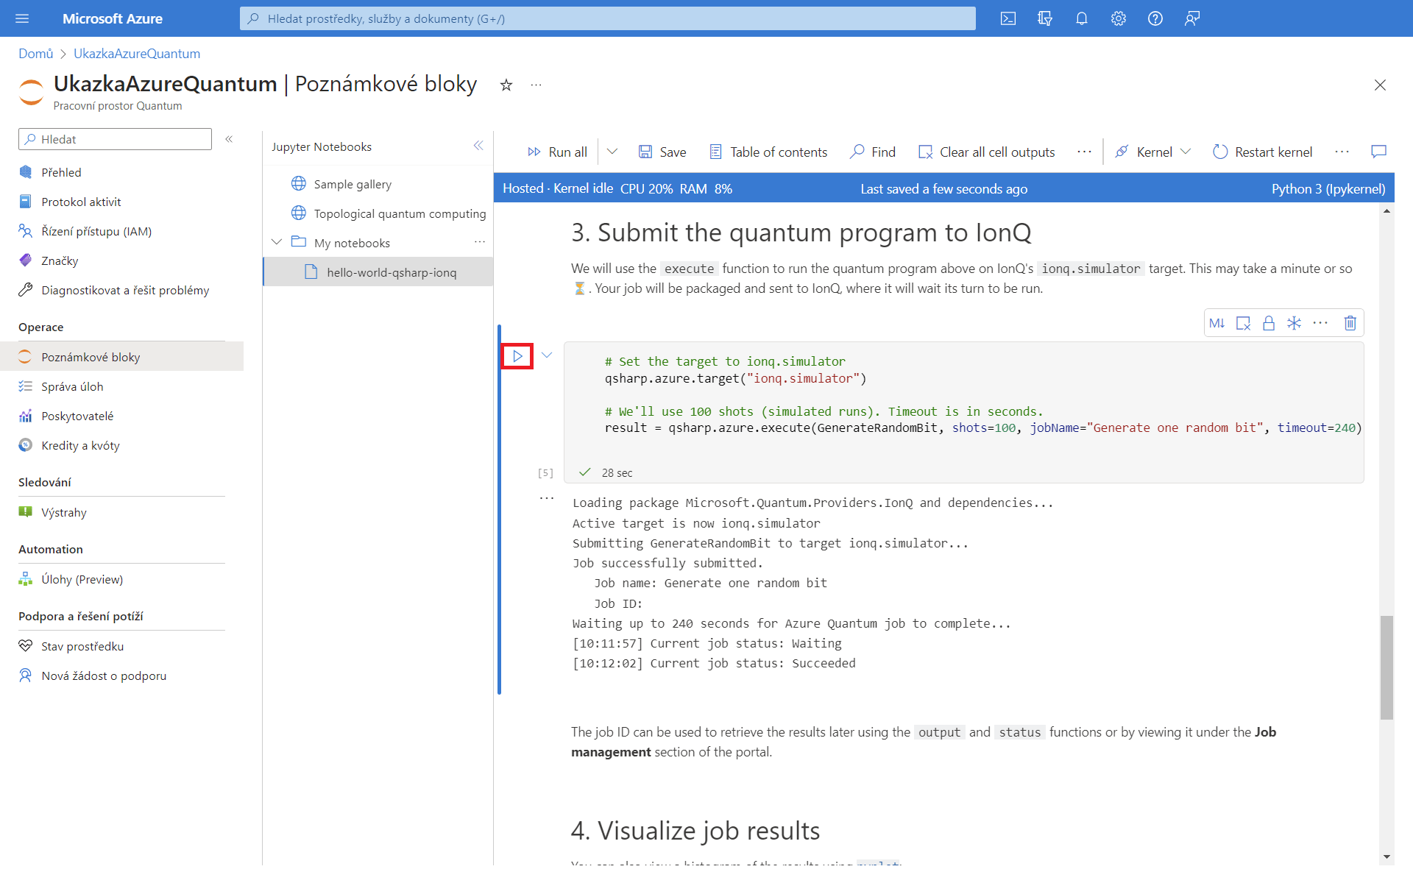Click the Restart kernel button
Image resolution: width=1413 pixels, height=883 pixels.
[1263, 152]
